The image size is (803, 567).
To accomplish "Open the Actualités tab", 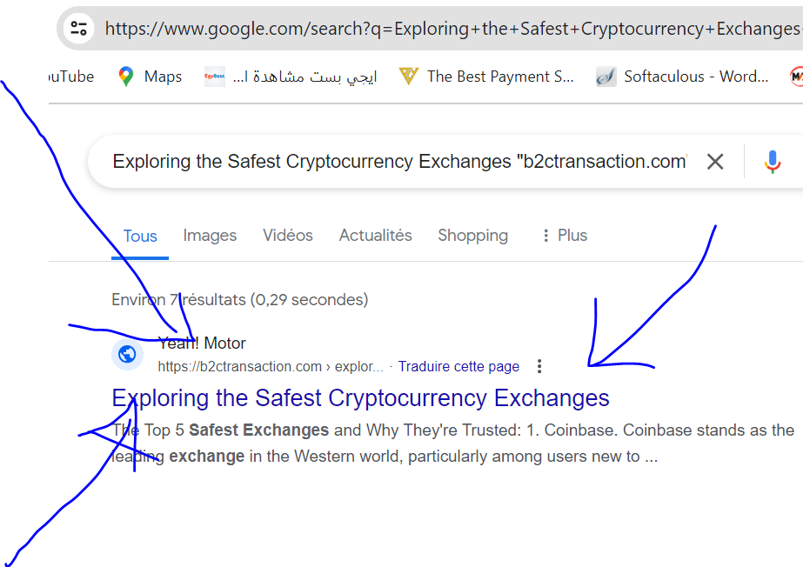I will (376, 236).
